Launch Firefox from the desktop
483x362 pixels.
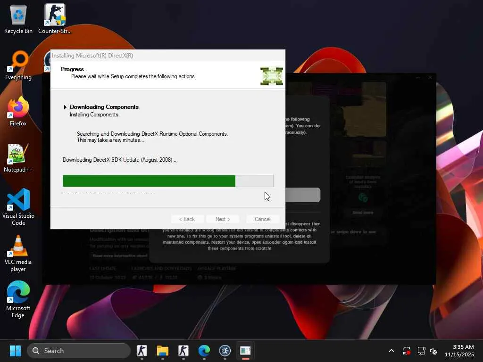pyautogui.click(x=18, y=111)
